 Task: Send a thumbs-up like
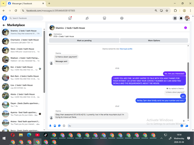pyautogui.click(x=187, y=126)
